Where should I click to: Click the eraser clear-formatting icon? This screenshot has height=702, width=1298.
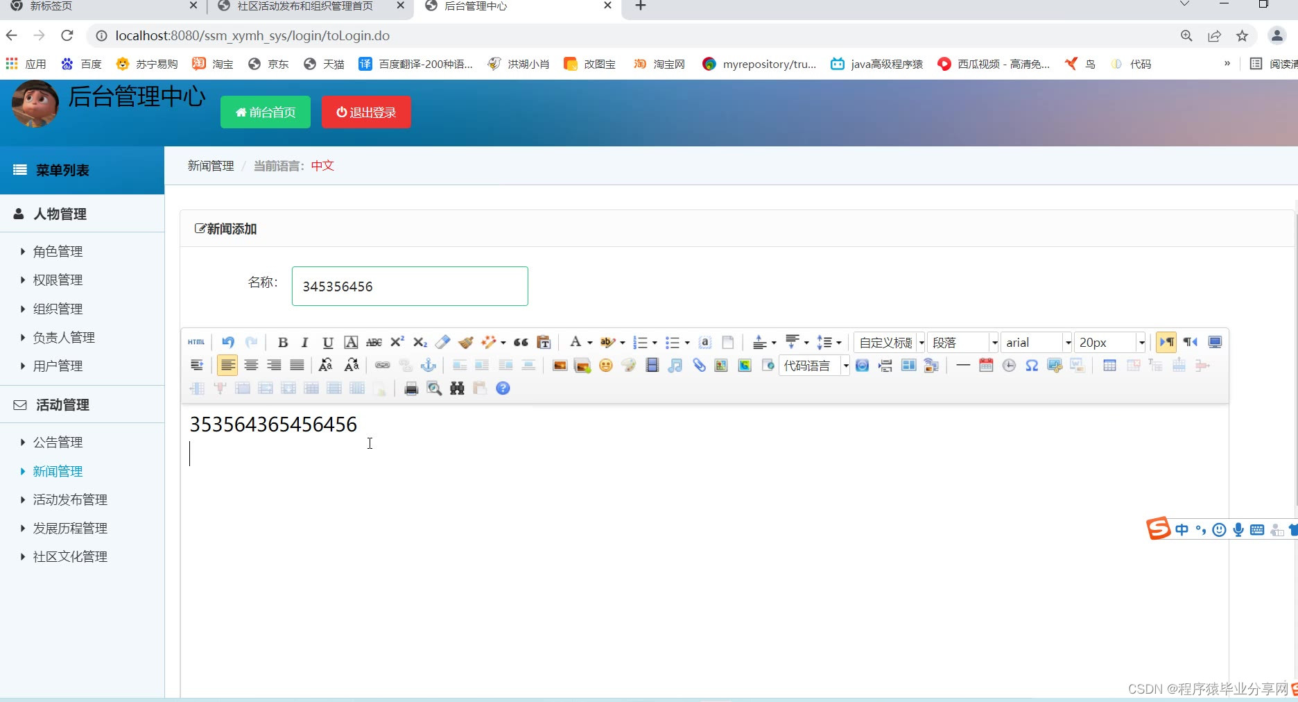click(x=442, y=342)
